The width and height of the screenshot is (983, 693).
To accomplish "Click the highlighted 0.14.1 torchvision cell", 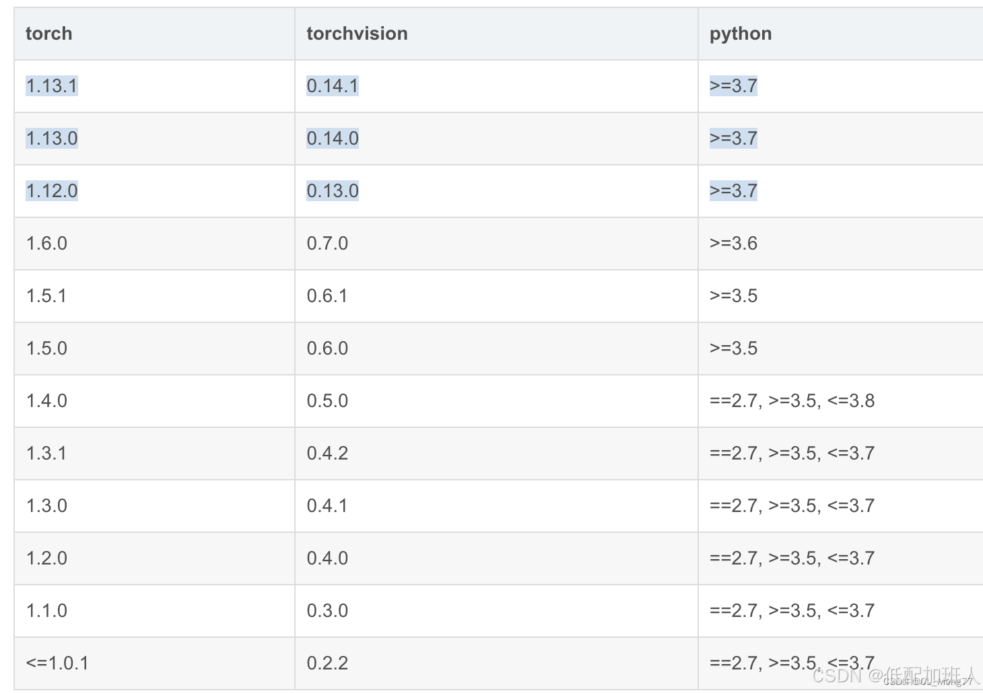I will click(332, 85).
